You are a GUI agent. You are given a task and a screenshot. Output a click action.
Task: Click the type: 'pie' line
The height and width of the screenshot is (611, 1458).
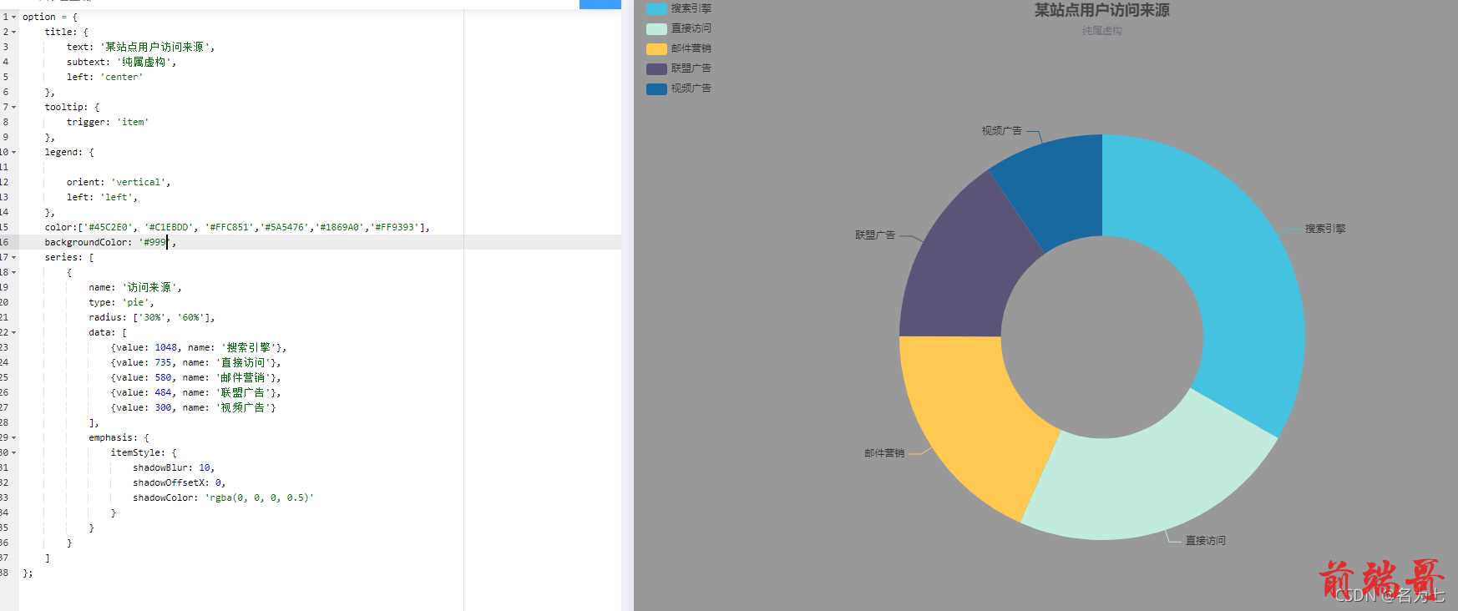pyautogui.click(x=121, y=302)
